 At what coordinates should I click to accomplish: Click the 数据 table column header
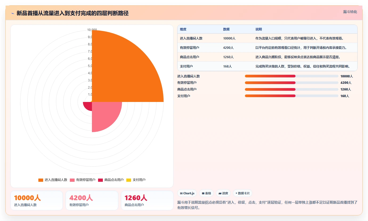[x=226, y=29]
